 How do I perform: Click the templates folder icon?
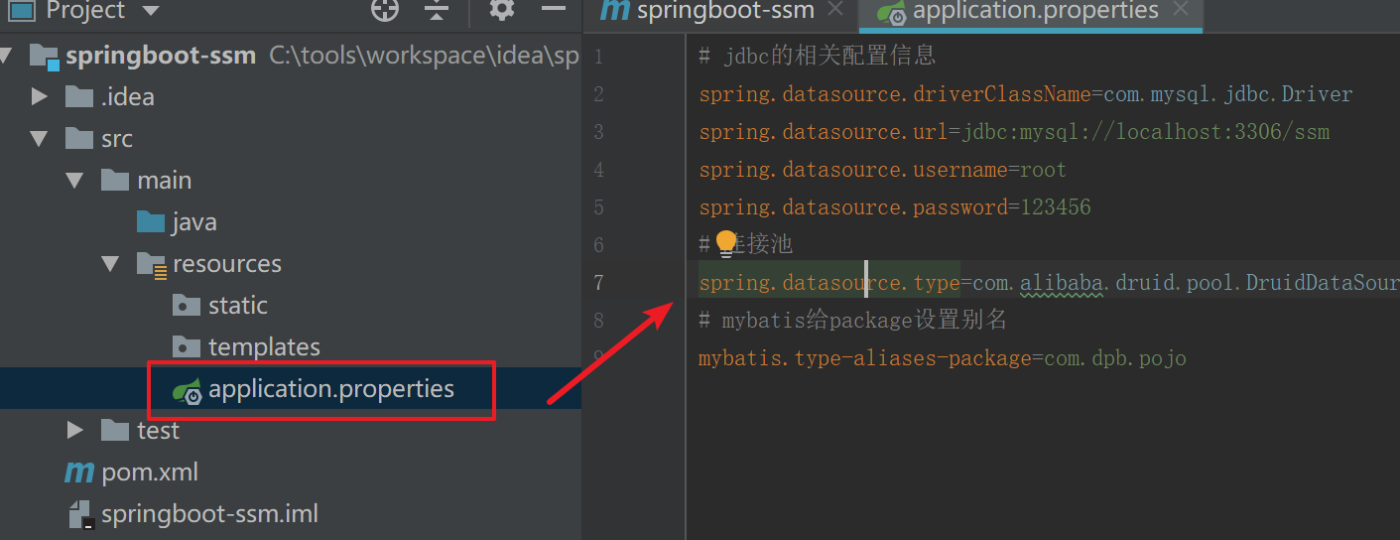point(187,346)
